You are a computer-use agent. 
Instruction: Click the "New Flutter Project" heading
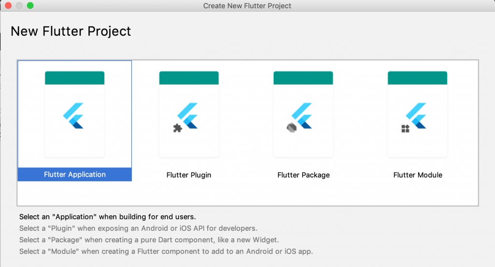(x=71, y=31)
